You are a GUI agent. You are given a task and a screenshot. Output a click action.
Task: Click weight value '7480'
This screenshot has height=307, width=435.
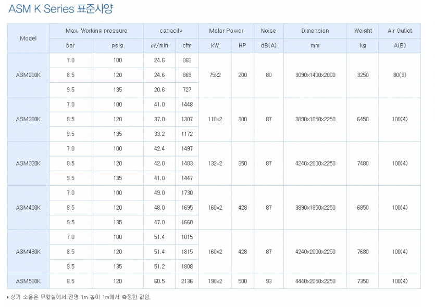(363, 163)
